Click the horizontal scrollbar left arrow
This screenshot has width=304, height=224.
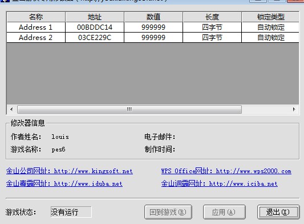[11, 109]
